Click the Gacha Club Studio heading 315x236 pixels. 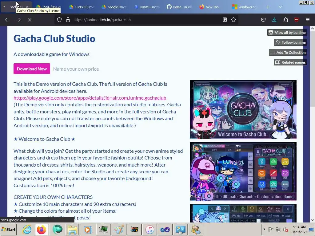[x=54, y=38]
